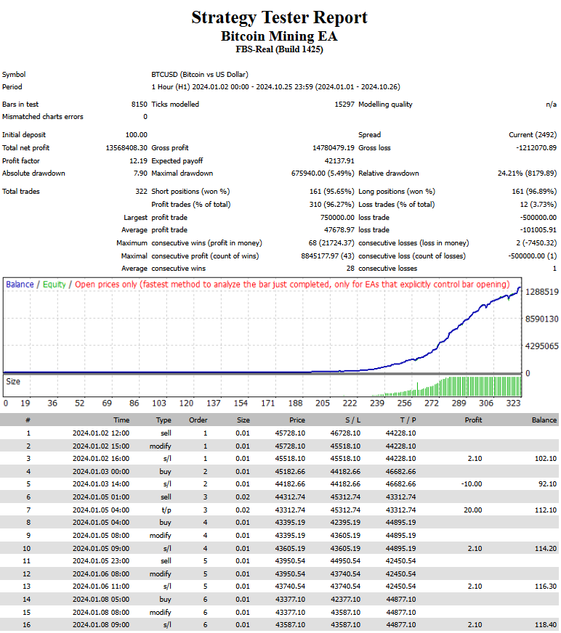Click the "Time" column header
Screen dimensions: 561x633
[121, 420]
